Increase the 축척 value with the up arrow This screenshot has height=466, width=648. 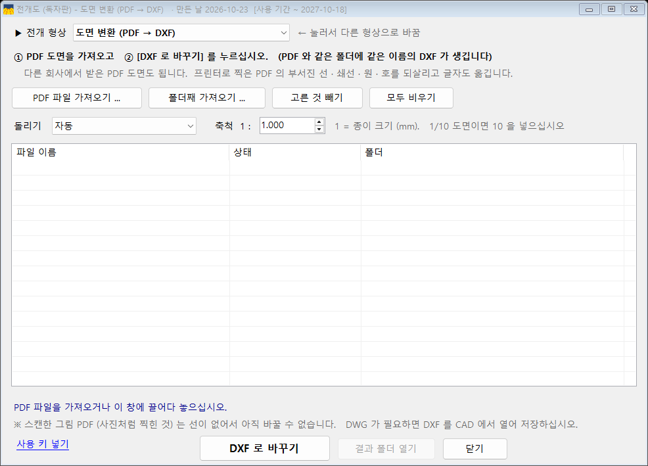319,122
